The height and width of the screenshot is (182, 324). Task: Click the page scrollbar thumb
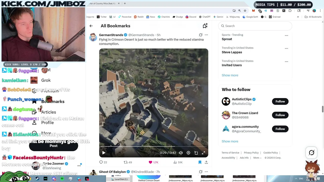(322, 109)
